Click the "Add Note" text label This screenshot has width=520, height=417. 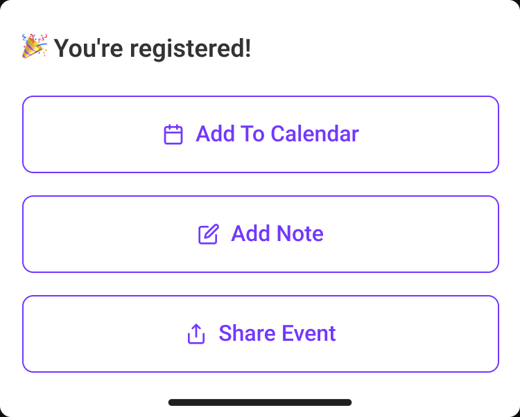277,233
